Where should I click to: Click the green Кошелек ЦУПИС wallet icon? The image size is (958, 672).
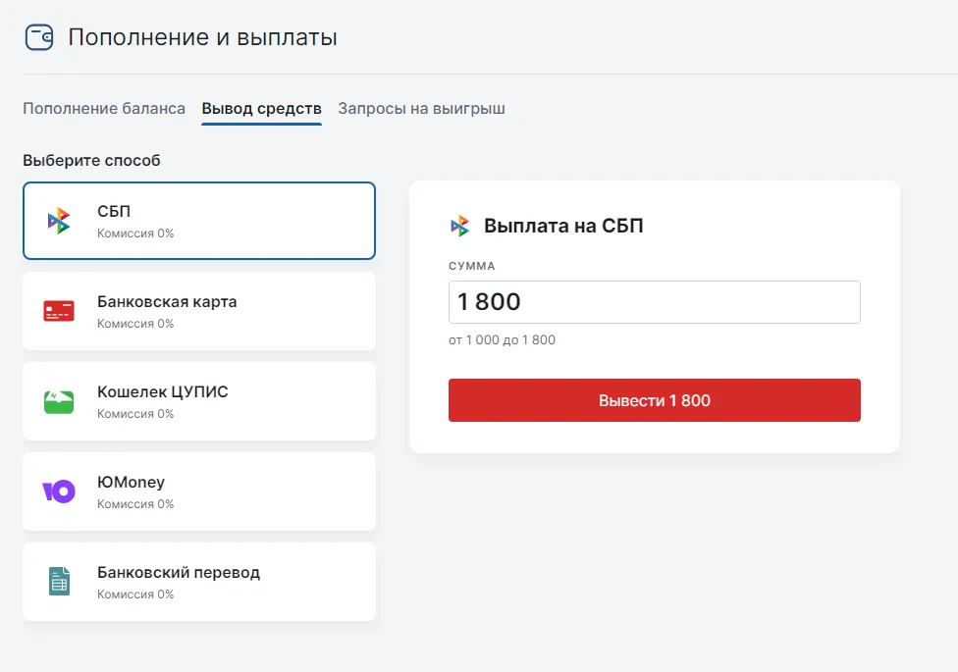click(59, 401)
